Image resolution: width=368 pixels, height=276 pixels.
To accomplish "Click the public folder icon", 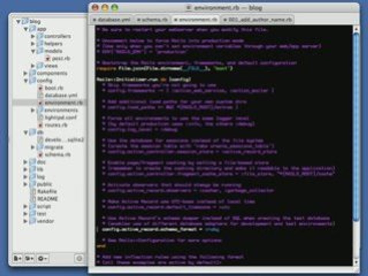I will 33,184.
